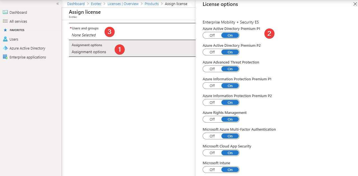Click the red badge numbered 2
Image resolution: width=358 pixels, height=176 pixels.
[x=269, y=34]
